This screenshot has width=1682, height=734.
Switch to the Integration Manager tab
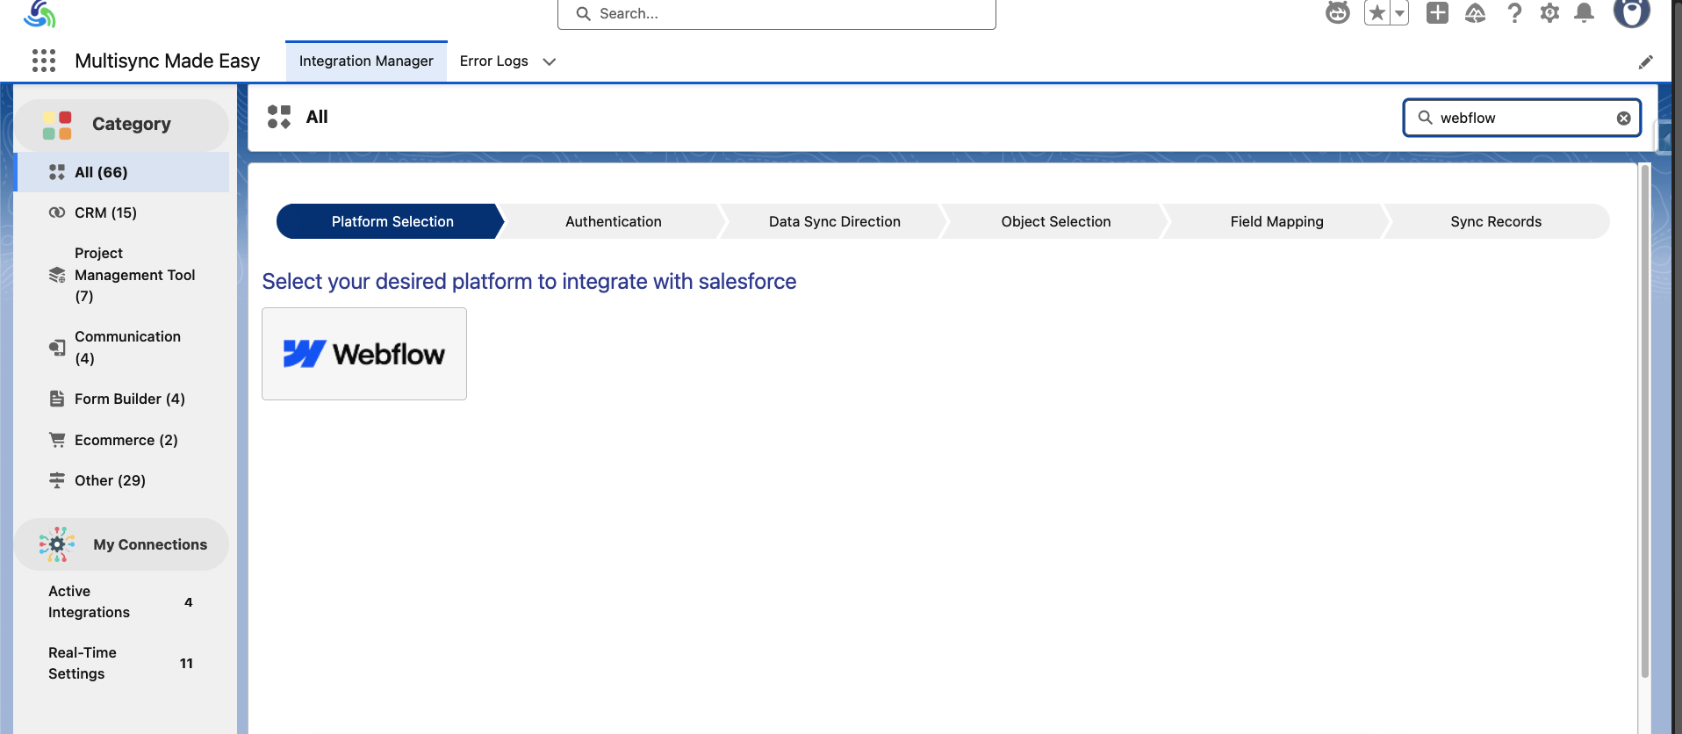point(366,61)
